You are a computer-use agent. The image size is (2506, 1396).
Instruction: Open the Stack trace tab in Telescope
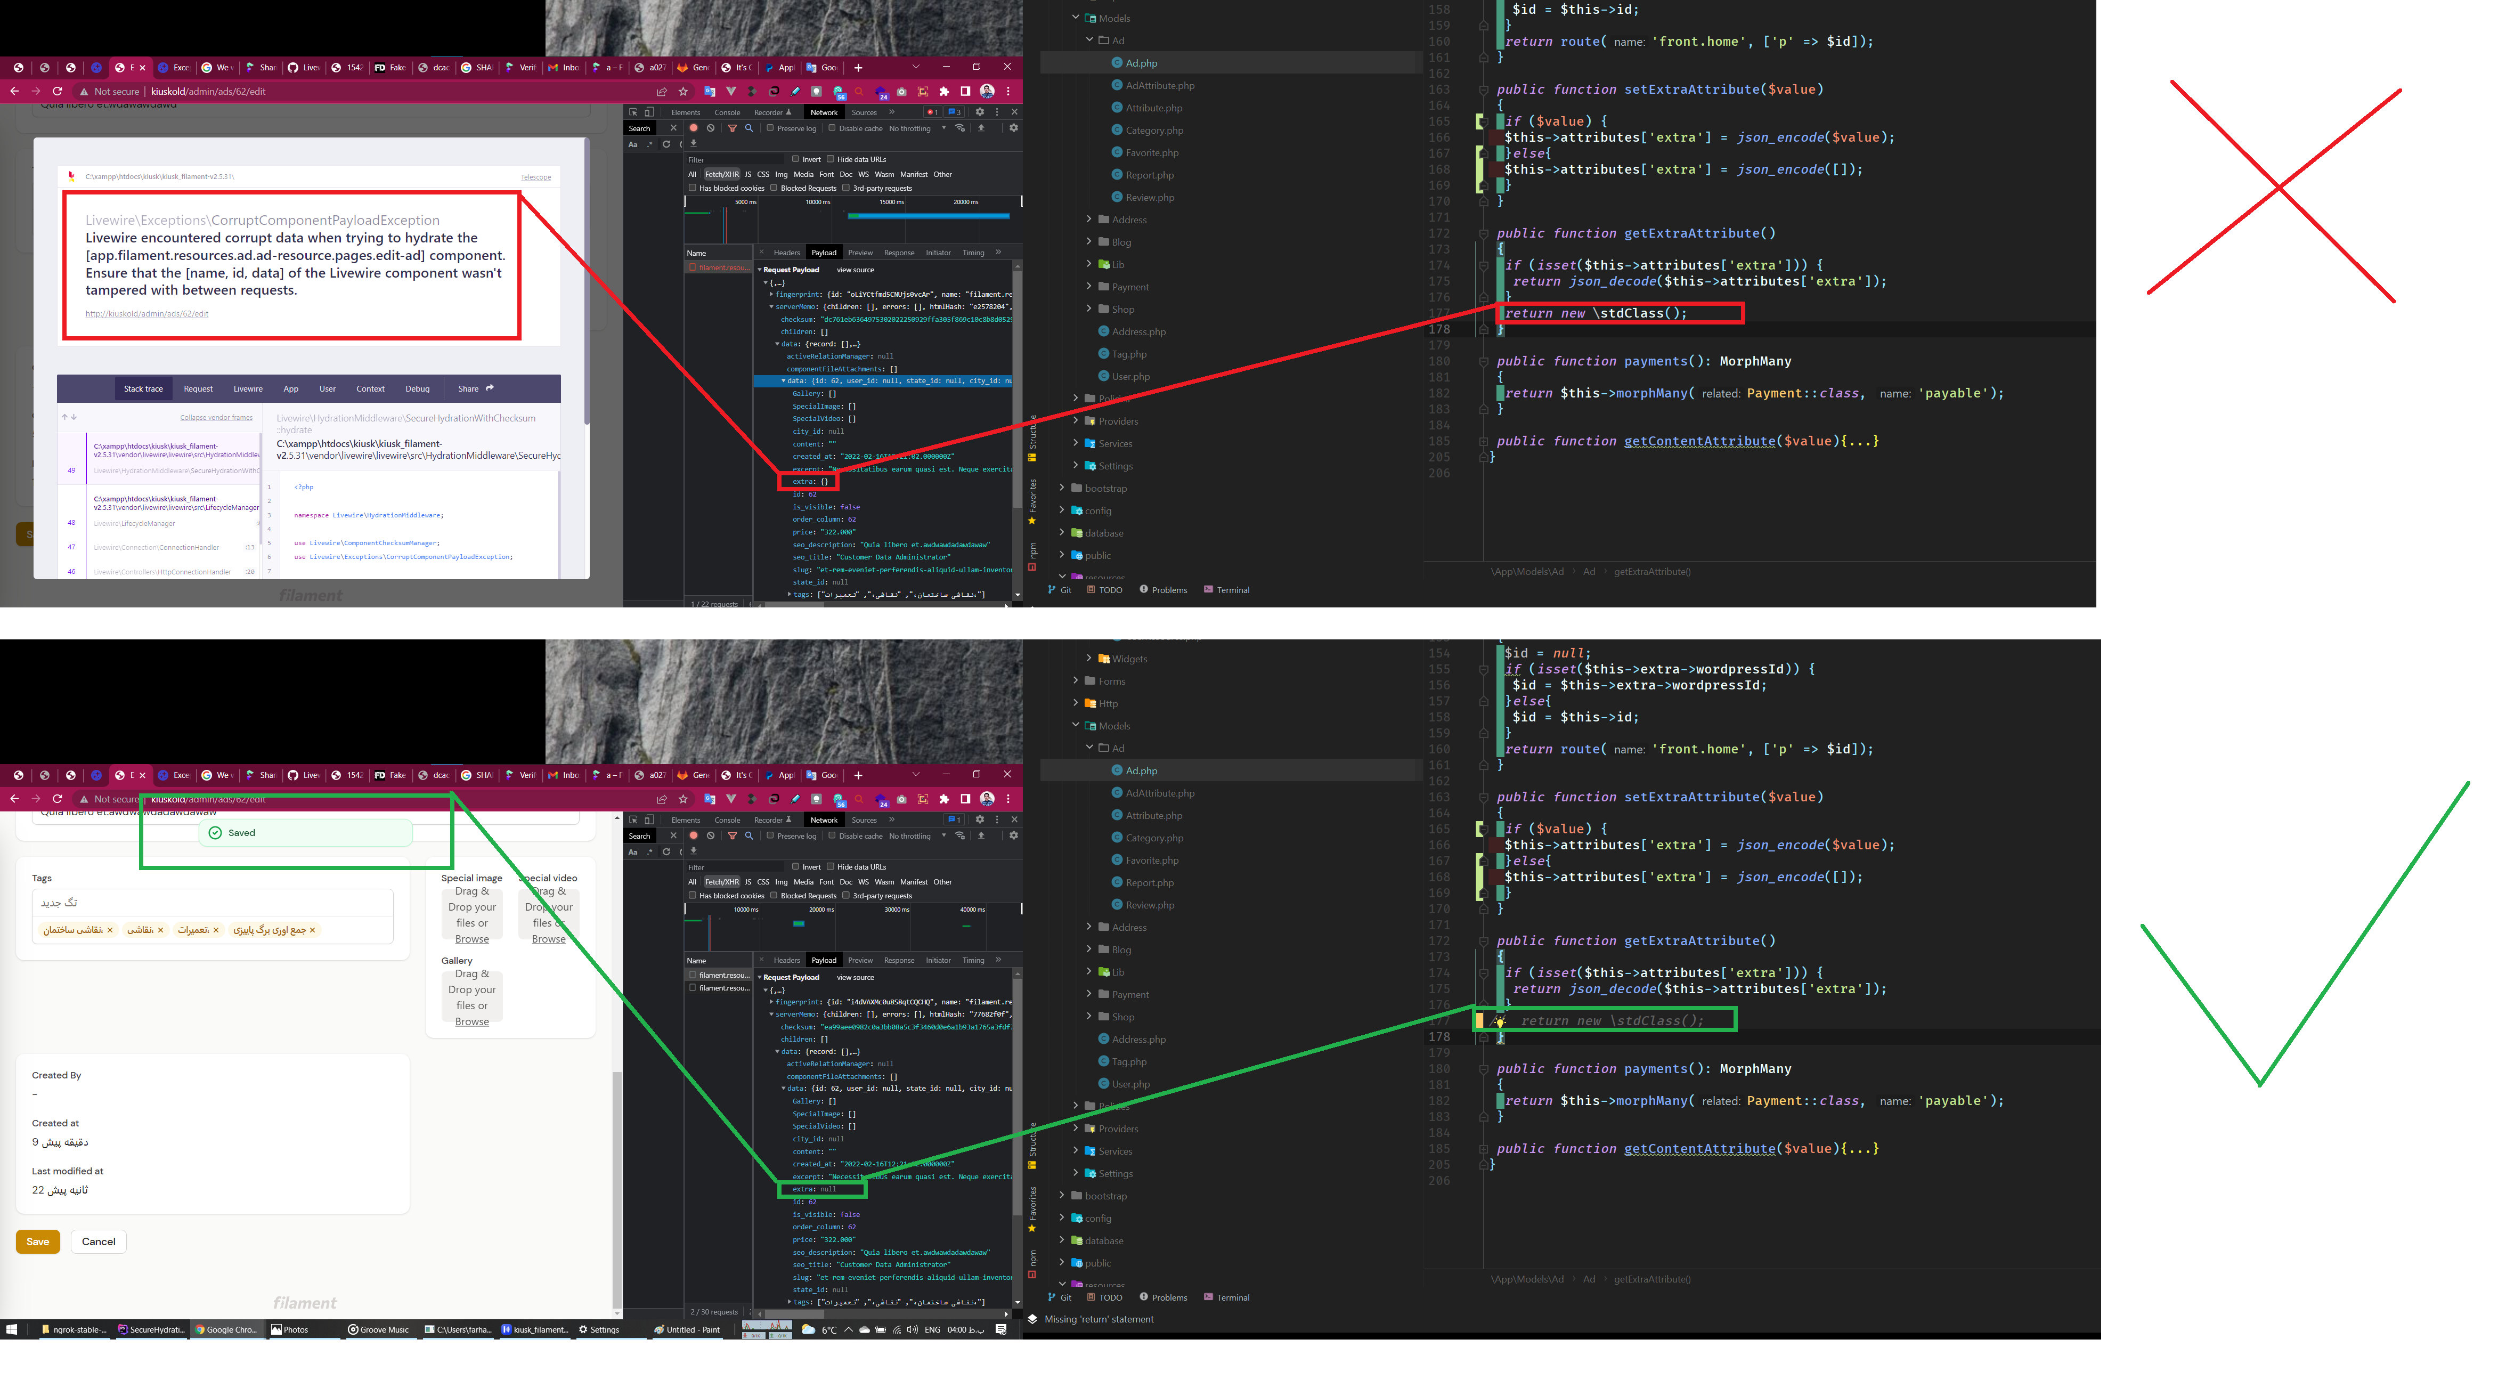click(x=144, y=389)
